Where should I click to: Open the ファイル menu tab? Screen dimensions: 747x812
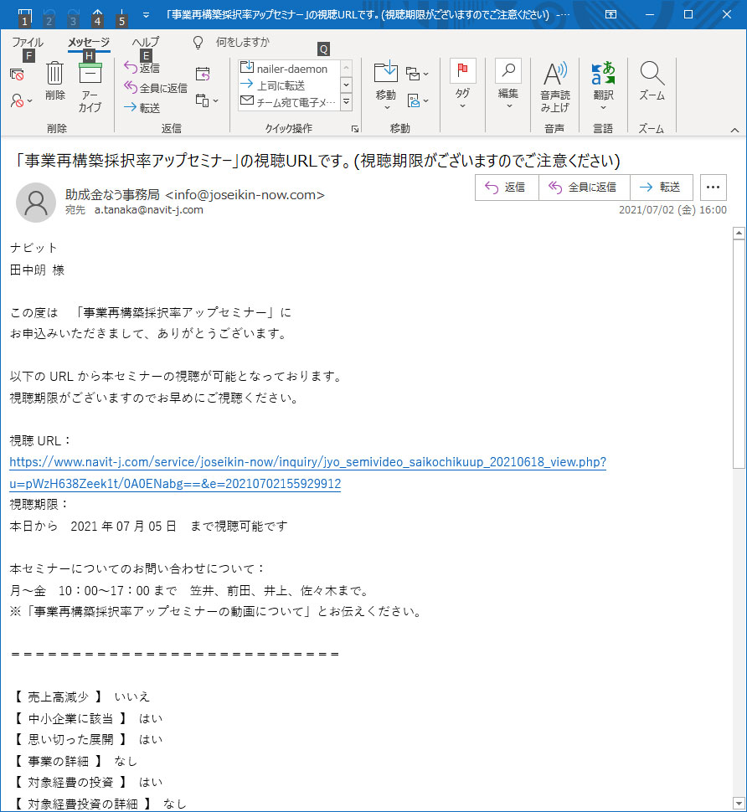[x=28, y=42]
